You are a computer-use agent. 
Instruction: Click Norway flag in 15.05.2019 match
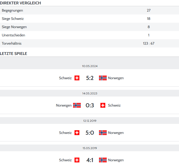click(x=103, y=160)
